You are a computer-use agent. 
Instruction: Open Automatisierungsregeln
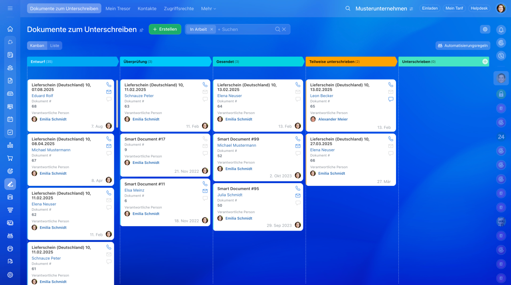pyautogui.click(x=463, y=46)
